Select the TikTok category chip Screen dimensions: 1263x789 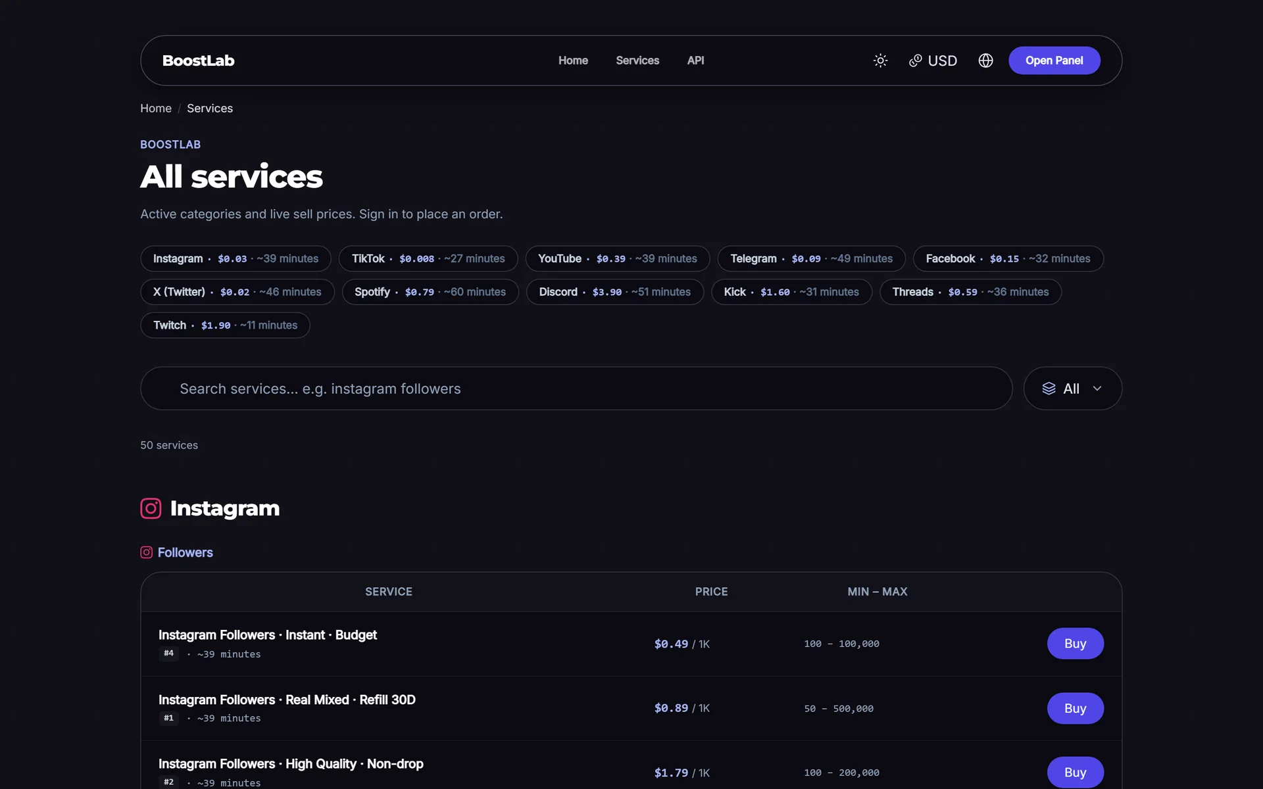tap(428, 258)
